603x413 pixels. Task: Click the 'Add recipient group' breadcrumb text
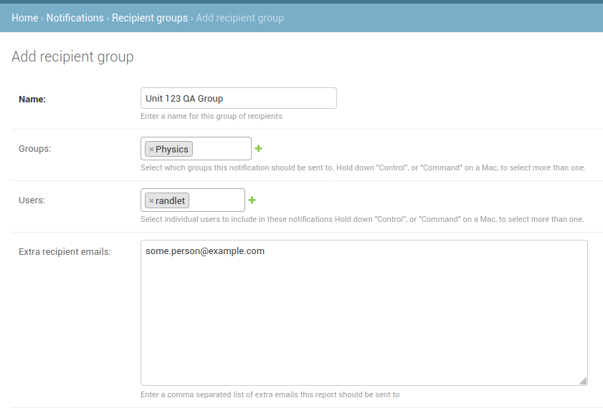[240, 18]
